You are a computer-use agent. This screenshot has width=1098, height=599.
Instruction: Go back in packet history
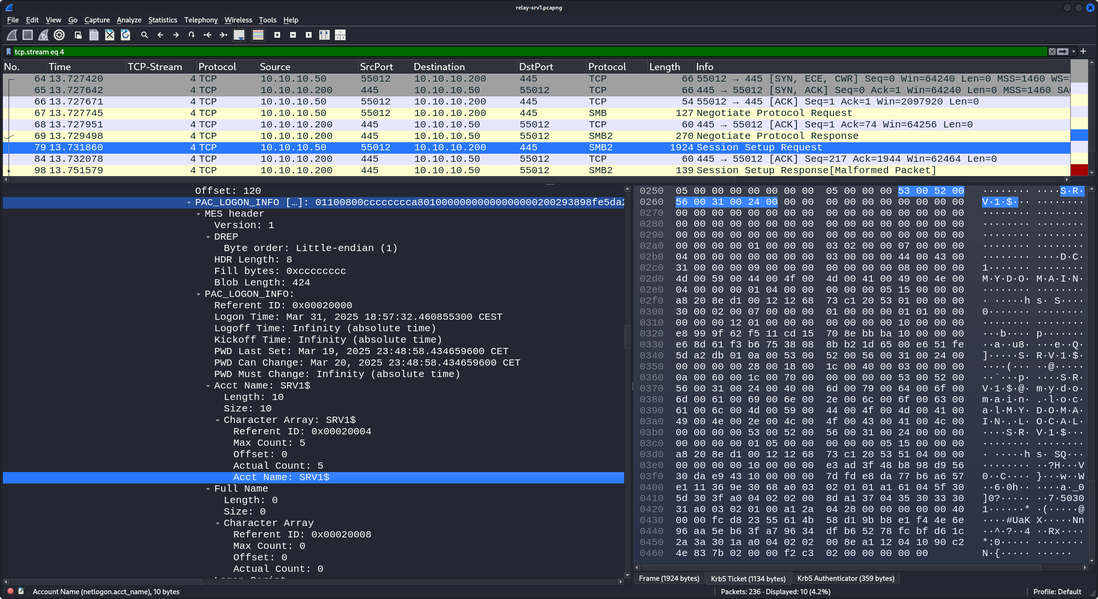[x=160, y=35]
